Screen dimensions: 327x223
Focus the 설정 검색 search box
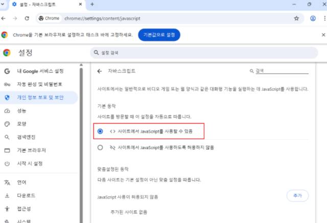[204, 53]
